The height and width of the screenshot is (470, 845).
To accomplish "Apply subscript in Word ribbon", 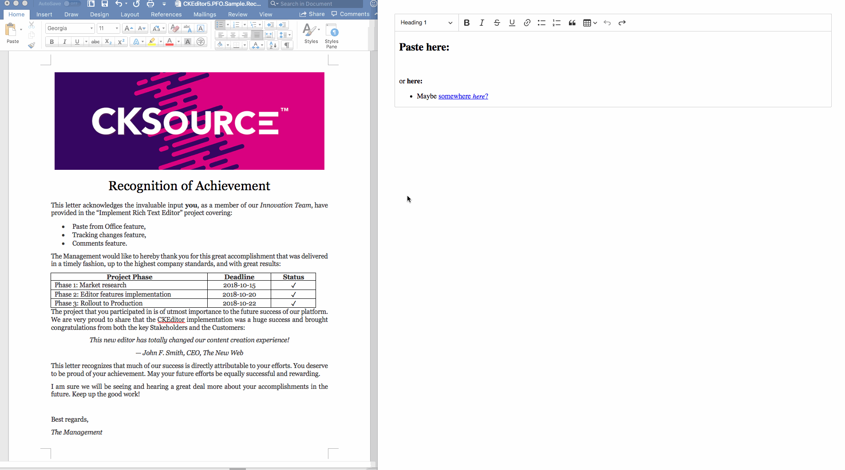I will (x=108, y=42).
